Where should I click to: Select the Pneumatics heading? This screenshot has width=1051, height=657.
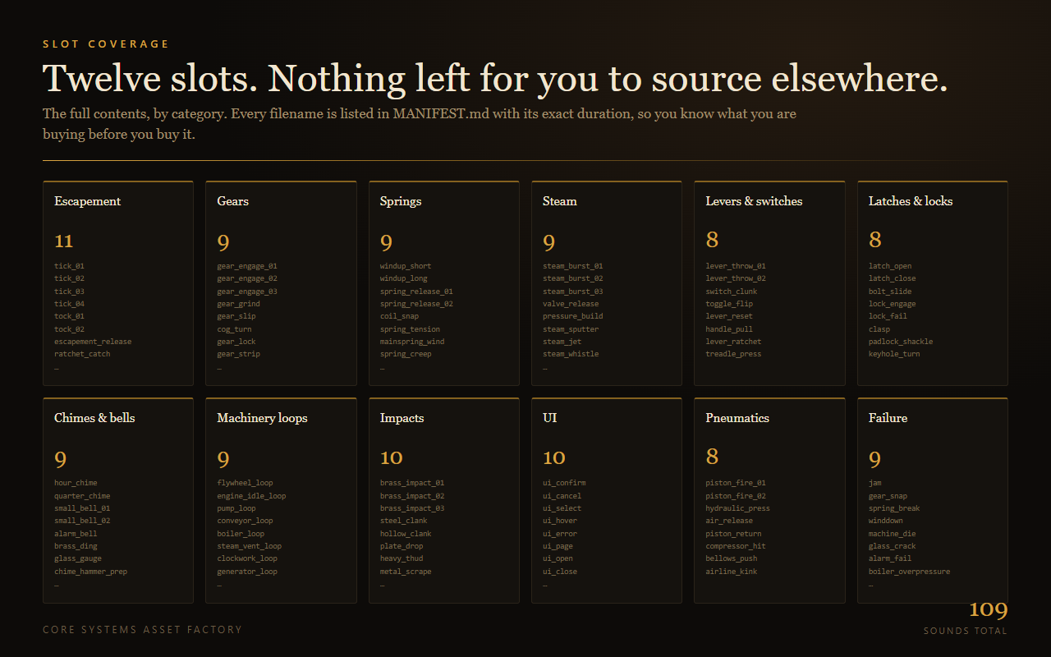click(x=737, y=418)
